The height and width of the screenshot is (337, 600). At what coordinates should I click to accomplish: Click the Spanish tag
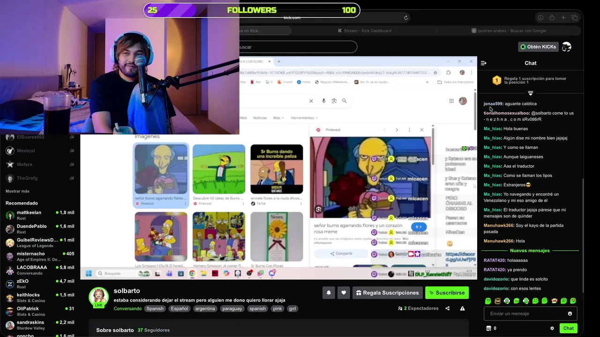(155, 308)
